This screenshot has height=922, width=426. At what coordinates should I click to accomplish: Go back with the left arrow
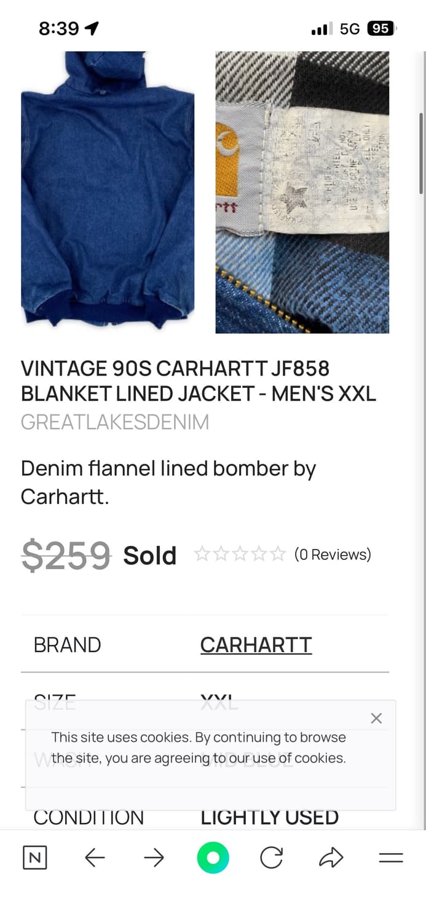(x=95, y=857)
